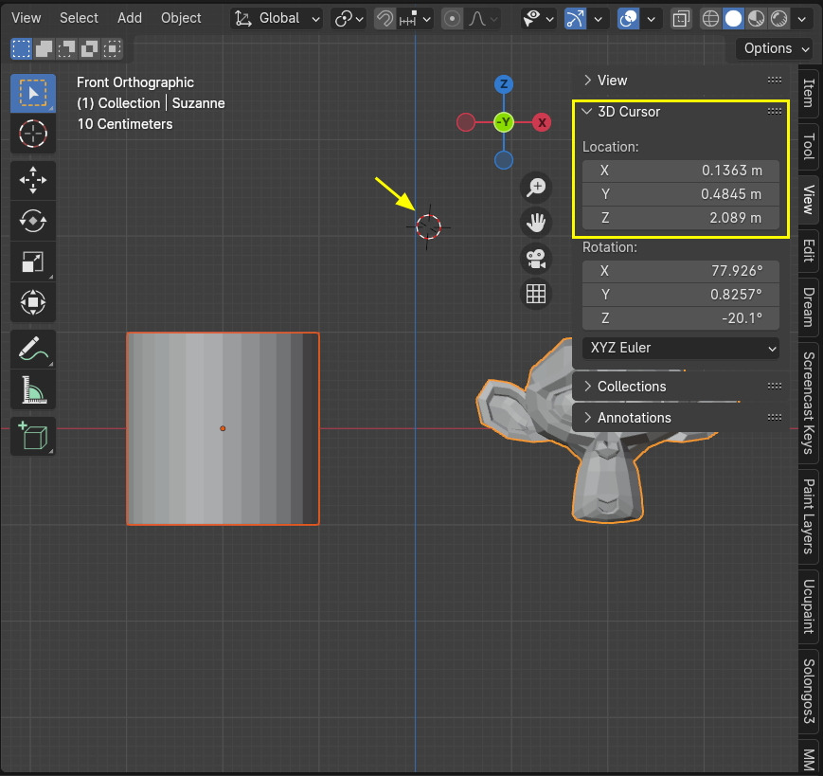823x776 pixels.
Task: Open gizmo options dropdown arrow
Action: 598,19
